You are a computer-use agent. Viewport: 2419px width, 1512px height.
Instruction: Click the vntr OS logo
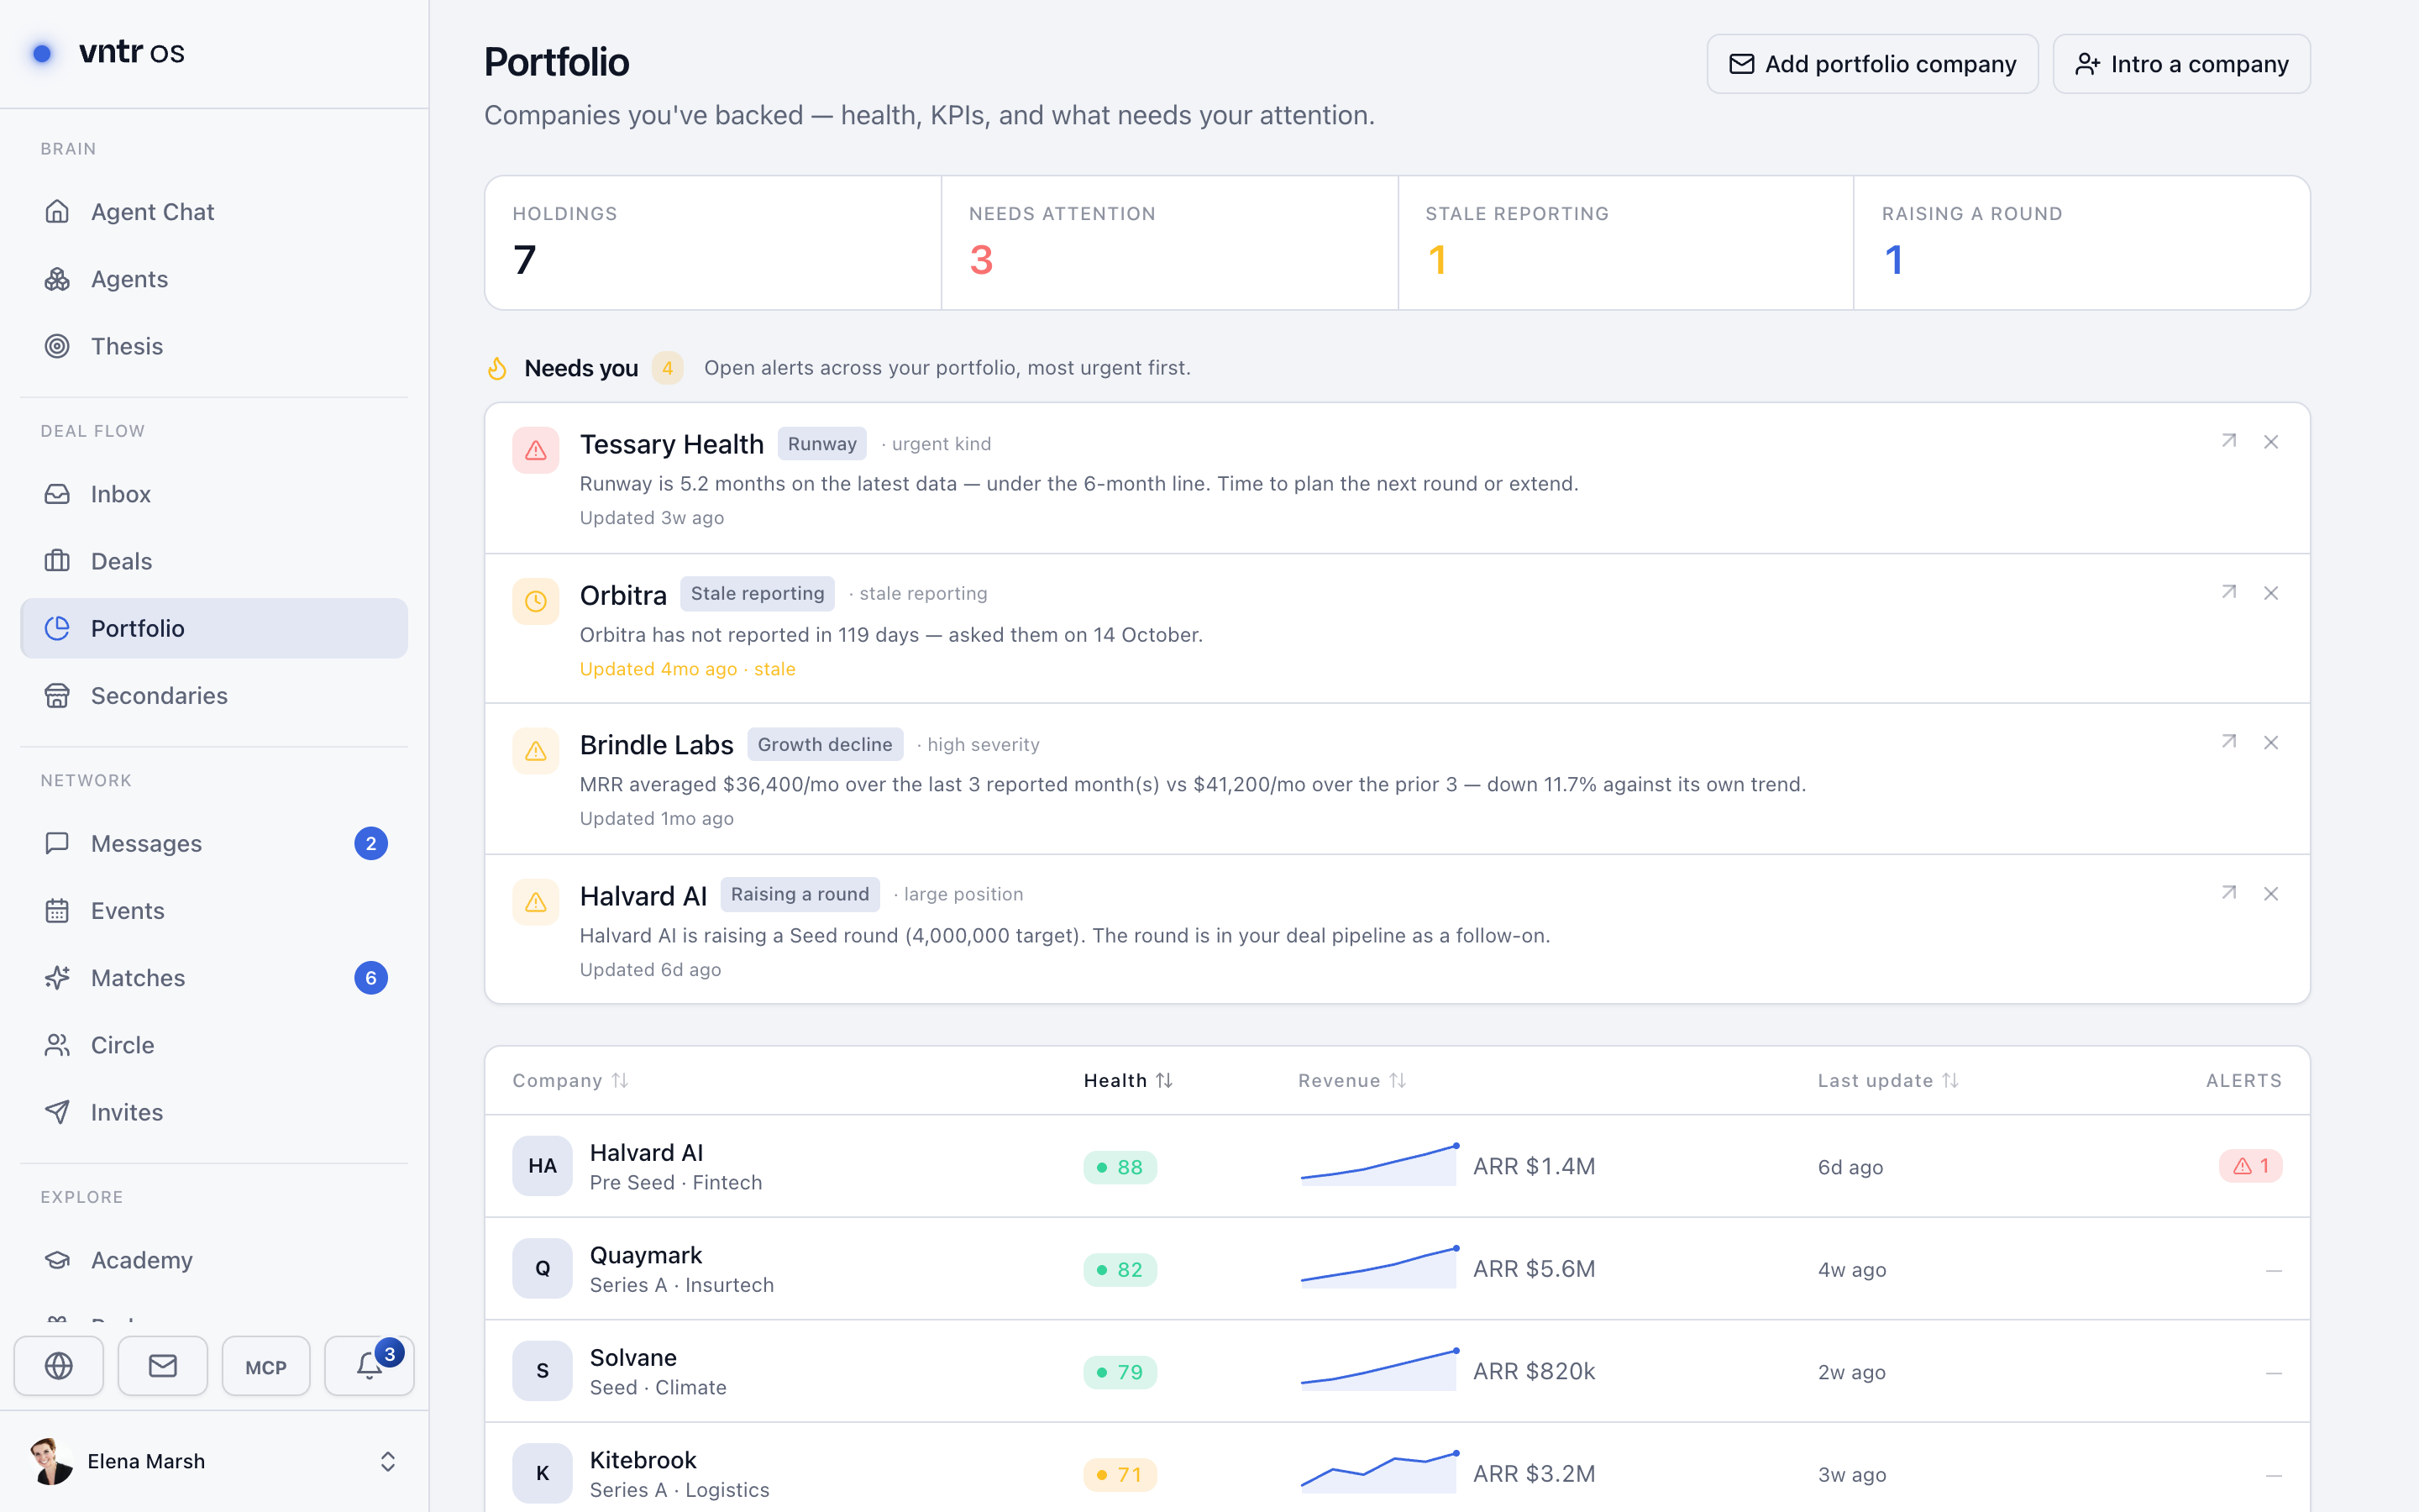tap(107, 52)
